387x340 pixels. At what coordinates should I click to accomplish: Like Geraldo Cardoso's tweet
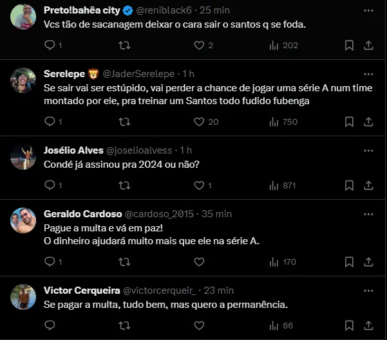199,262
